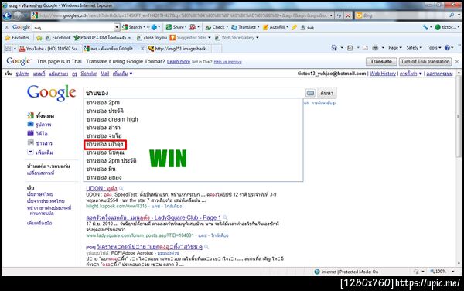Close the Google Toolbar with its X

point(7,27)
